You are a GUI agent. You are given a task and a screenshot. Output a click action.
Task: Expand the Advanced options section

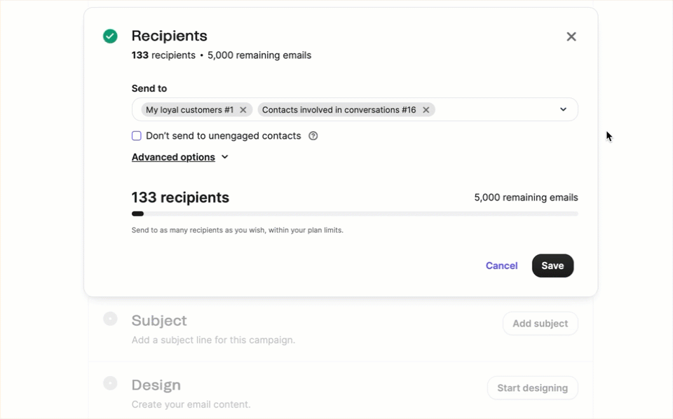click(173, 157)
